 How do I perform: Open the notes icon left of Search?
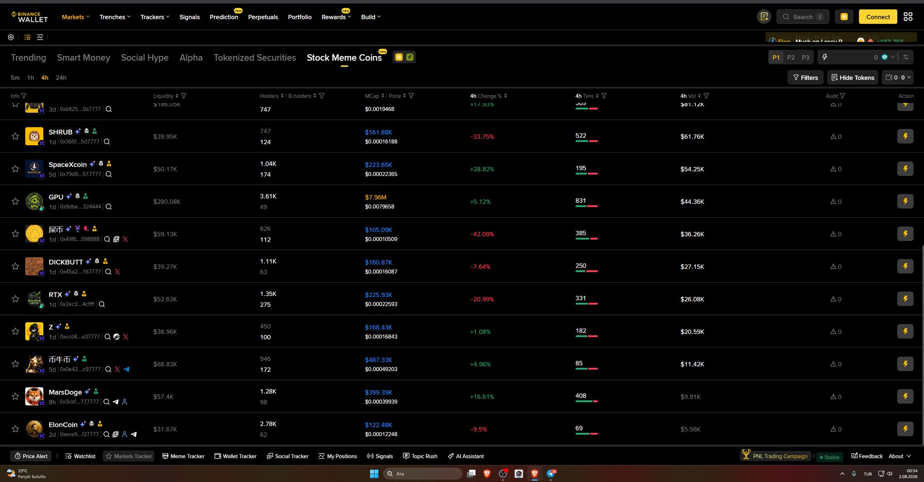pyautogui.click(x=764, y=17)
